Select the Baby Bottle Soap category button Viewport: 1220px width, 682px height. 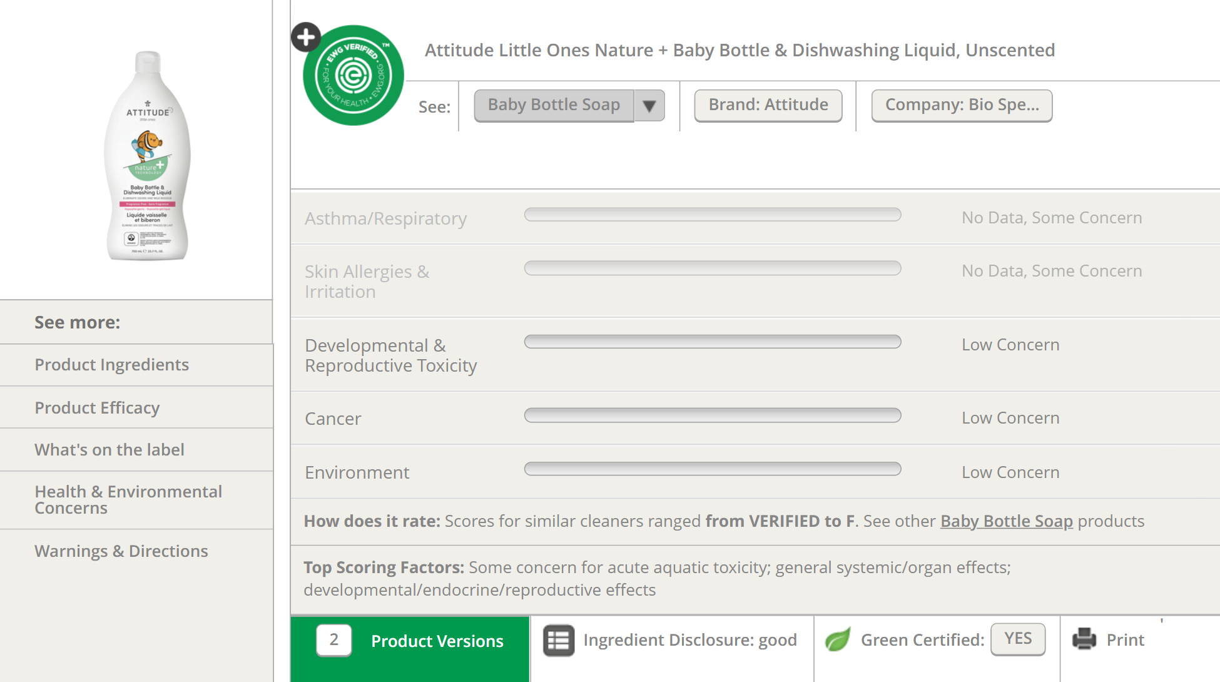click(554, 105)
